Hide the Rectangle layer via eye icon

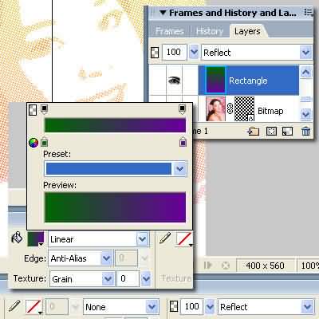[175, 80]
